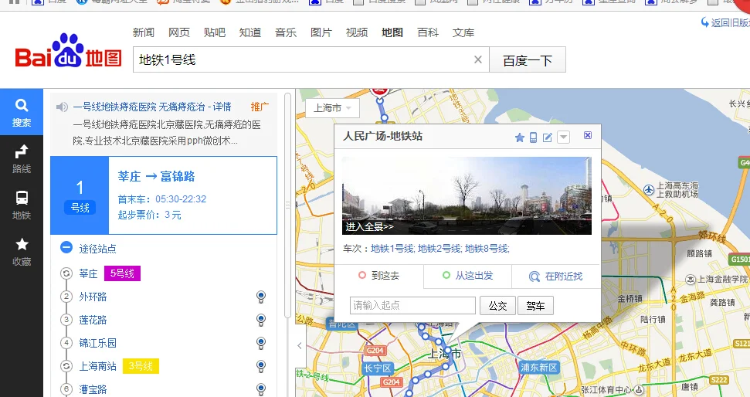This screenshot has width=750, height=397.
Task: Open the 知道 navigation link
Action: coord(250,32)
